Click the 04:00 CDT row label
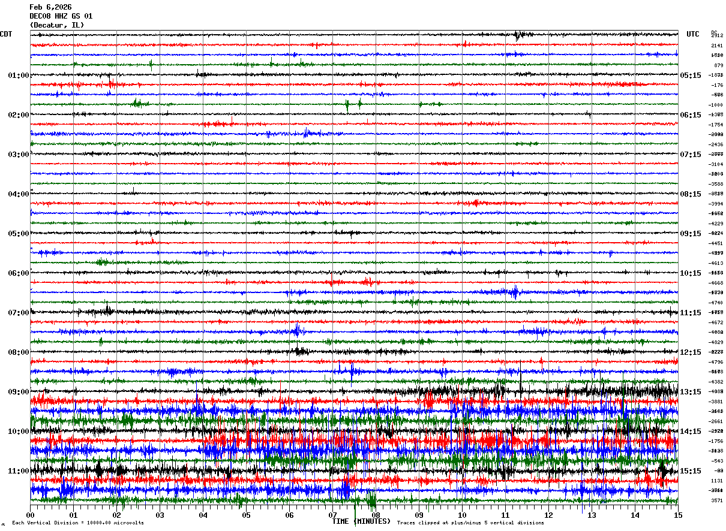Image resolution: width=726 pixels, height=531 pixels. 19,194
